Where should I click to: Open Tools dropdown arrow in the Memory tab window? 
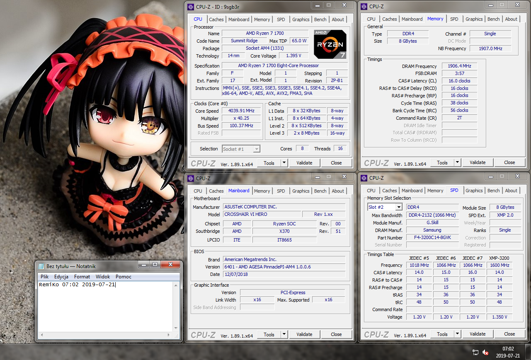(458, 162)
